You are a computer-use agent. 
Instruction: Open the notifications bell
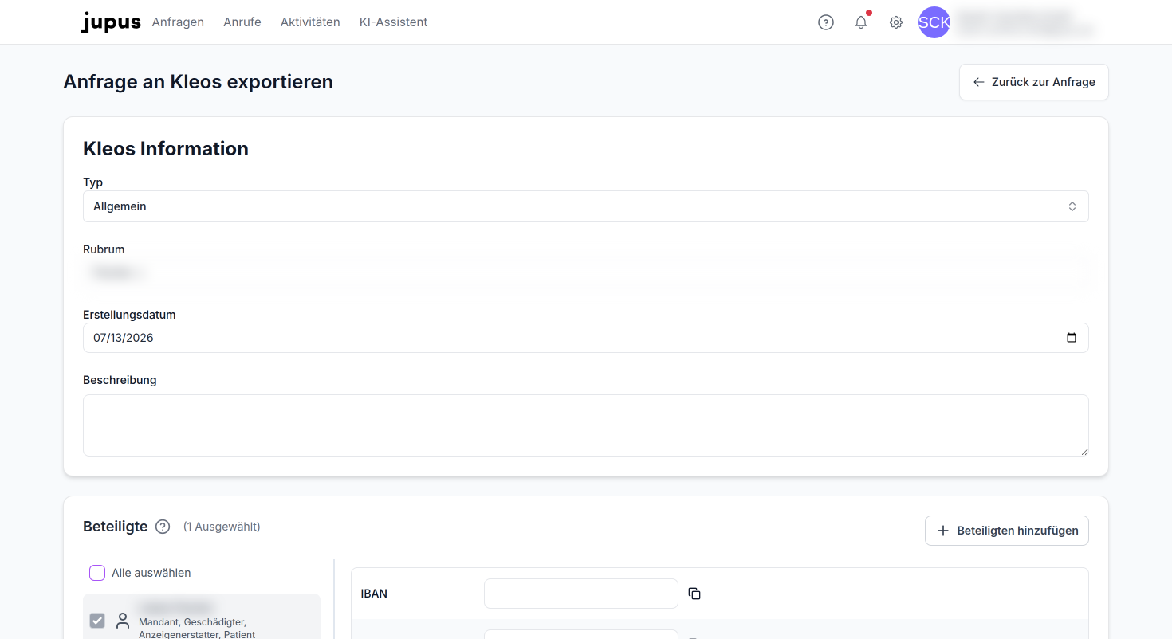[x=861, y=22]
